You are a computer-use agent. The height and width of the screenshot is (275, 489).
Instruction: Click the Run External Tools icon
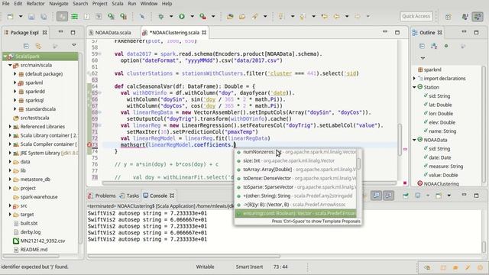tap(203, 16)
